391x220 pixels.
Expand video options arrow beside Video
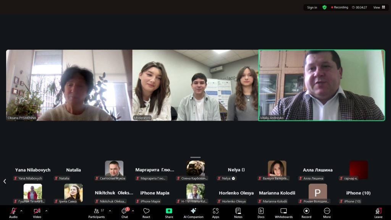pos(46,211)
